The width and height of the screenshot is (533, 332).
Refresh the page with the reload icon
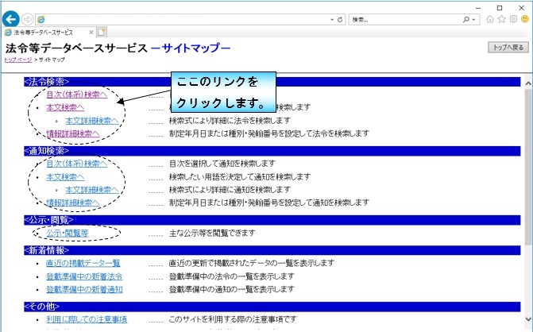point(340,18)
